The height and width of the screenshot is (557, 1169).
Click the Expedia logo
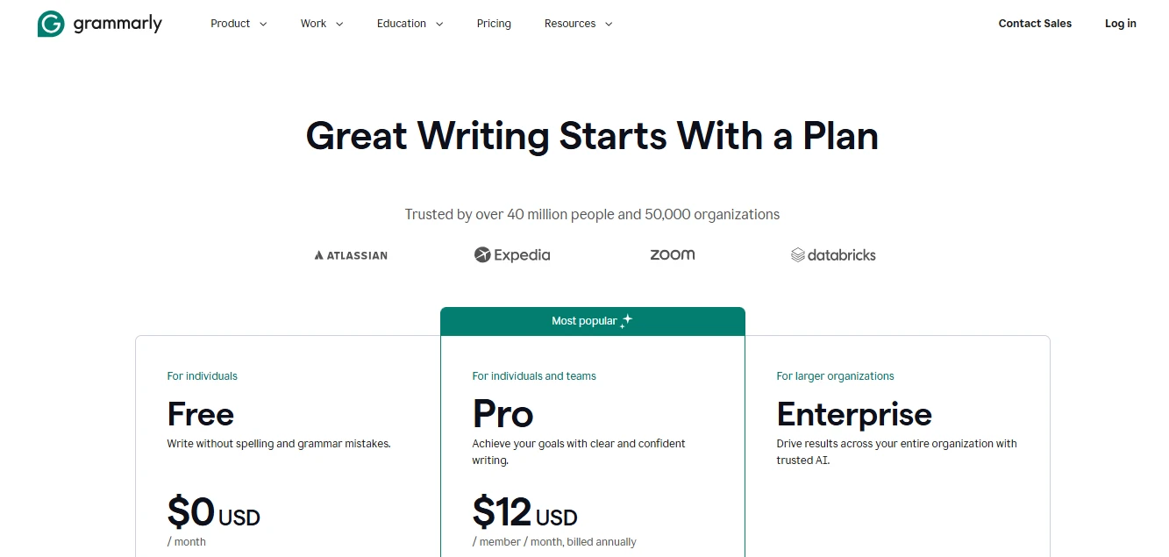point(512,255)
